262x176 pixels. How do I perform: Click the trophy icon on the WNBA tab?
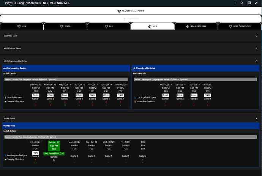[x=62, y=27]
